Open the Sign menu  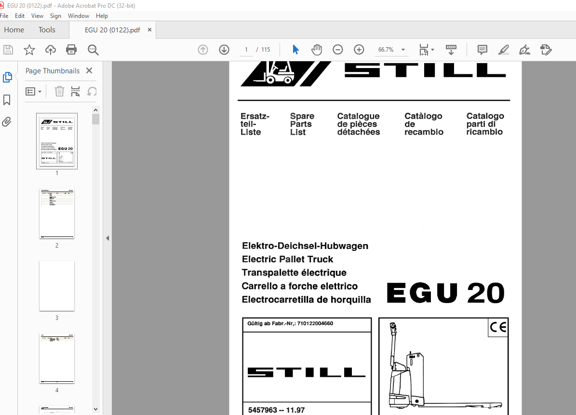pyautogui.click(x=55, y=16)
